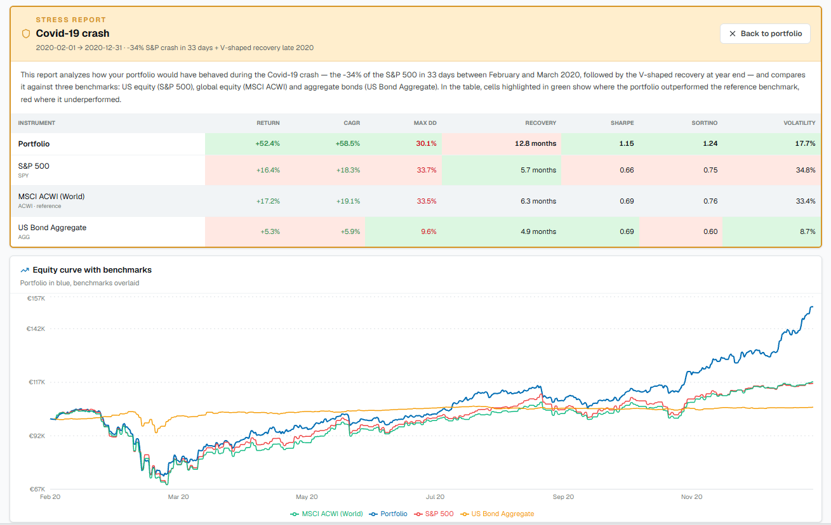This screenshot has height=525, width=831.
Task: Click the X icon in Back to portfolio
Action: tap(733, 34)
